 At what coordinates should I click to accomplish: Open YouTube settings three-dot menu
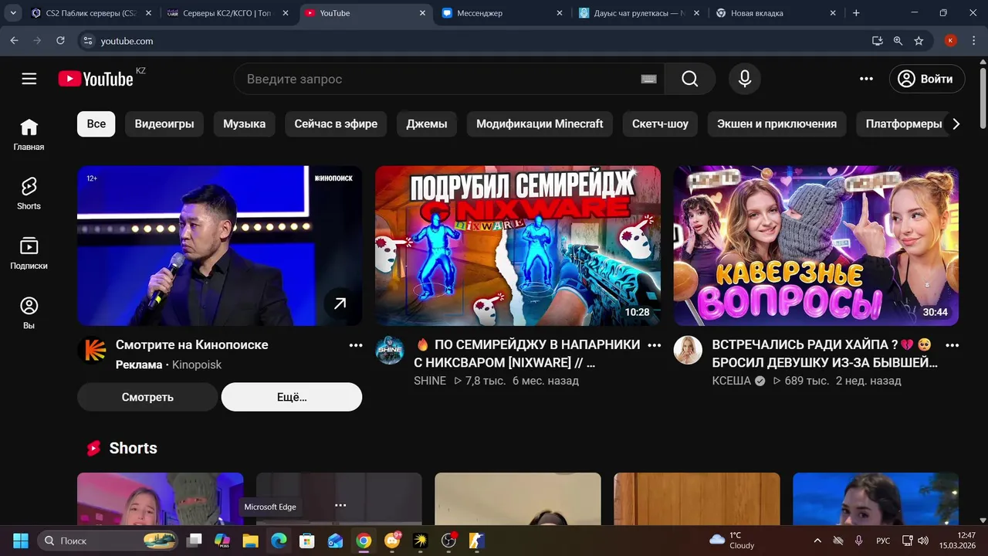pos(867,79)
